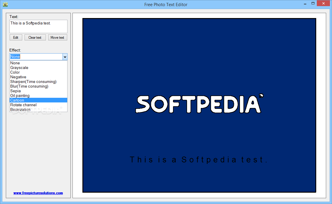Select the Binarization effect
Screen dimensions: 332x204
point(38,109)
